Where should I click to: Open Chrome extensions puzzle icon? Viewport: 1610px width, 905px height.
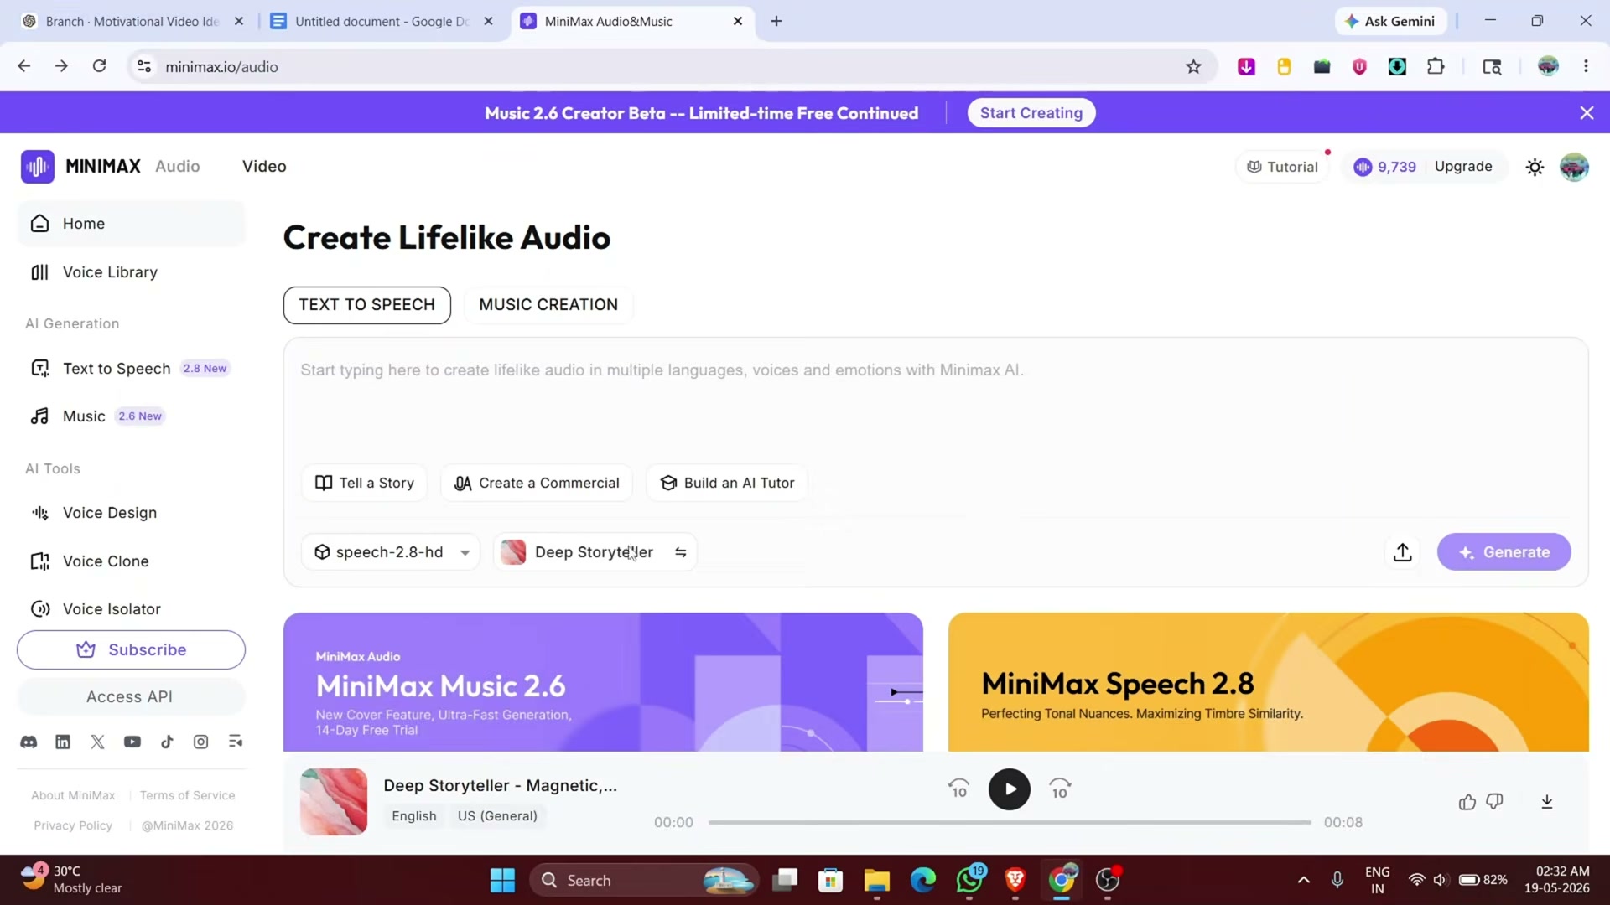tap(1436, 66)
